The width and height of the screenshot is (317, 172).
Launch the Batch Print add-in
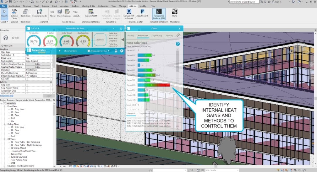click(x=26, y=13)
